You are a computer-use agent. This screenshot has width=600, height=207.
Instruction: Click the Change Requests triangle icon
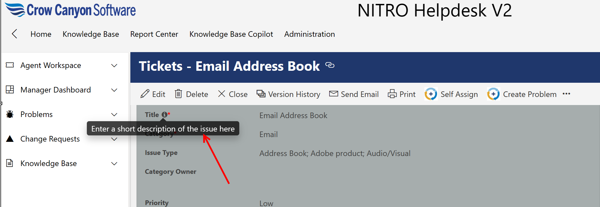10,139
